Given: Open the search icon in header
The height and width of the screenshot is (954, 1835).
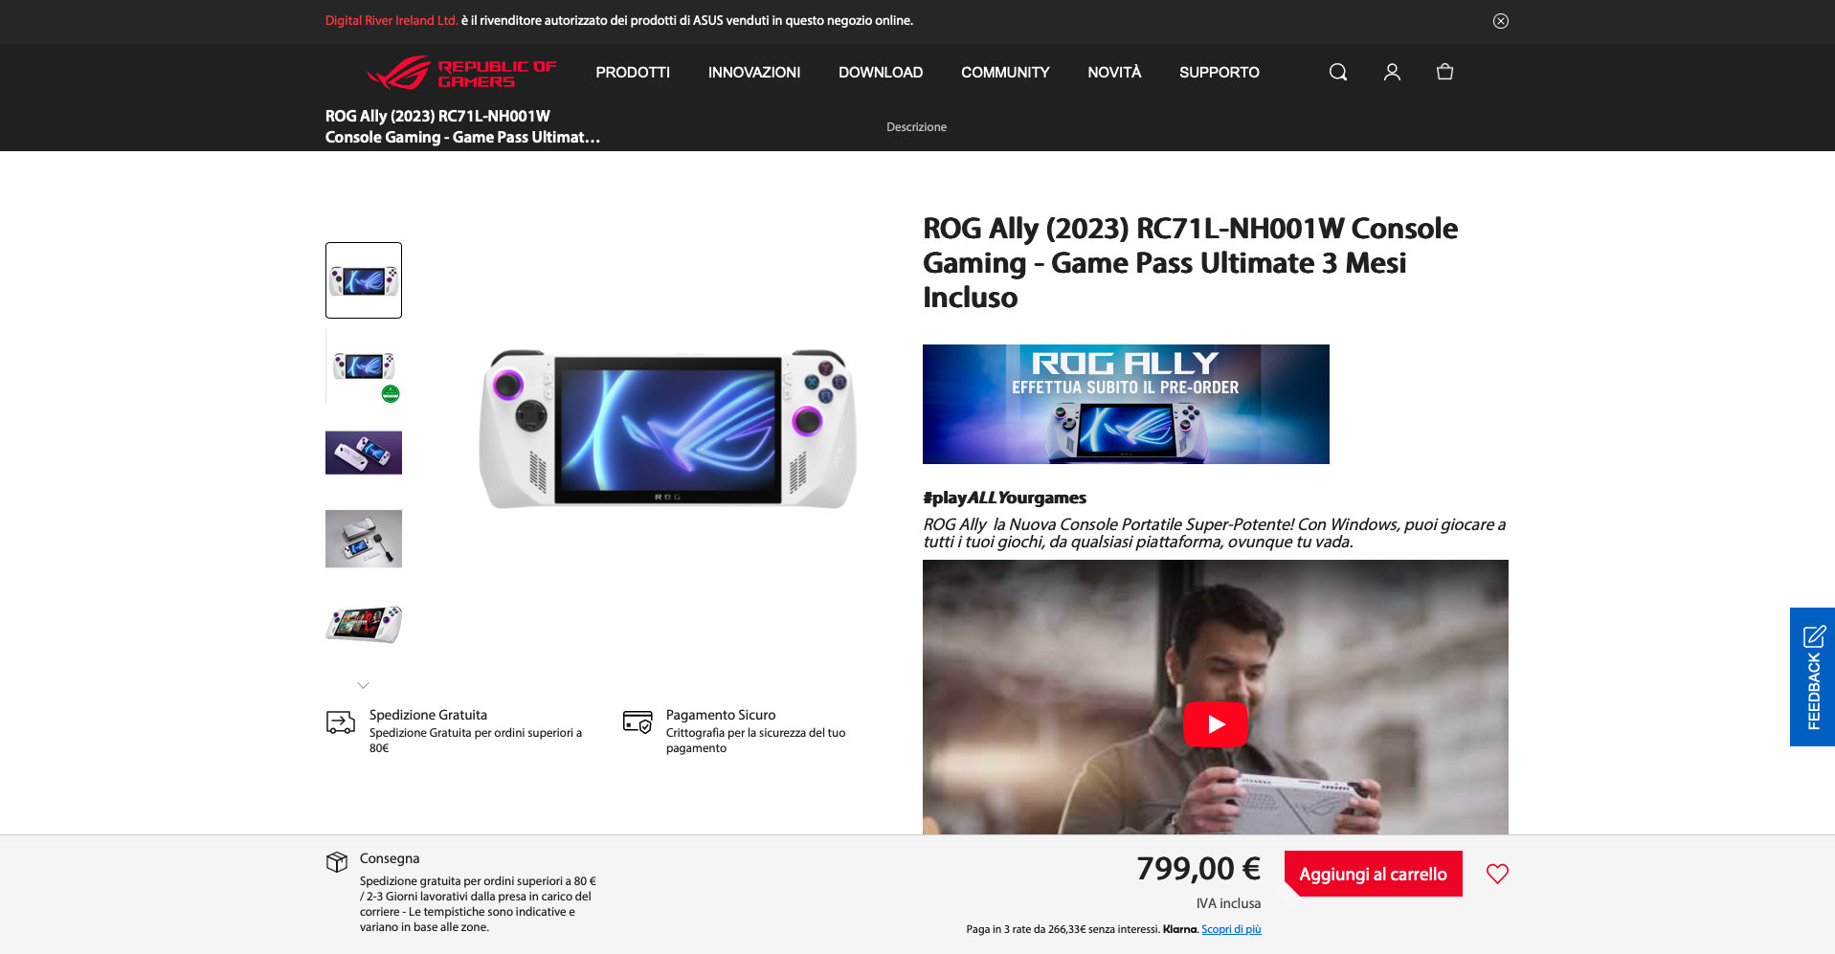Looking at the screenshot, I should pyautogui.click(x=1338, y=72).
